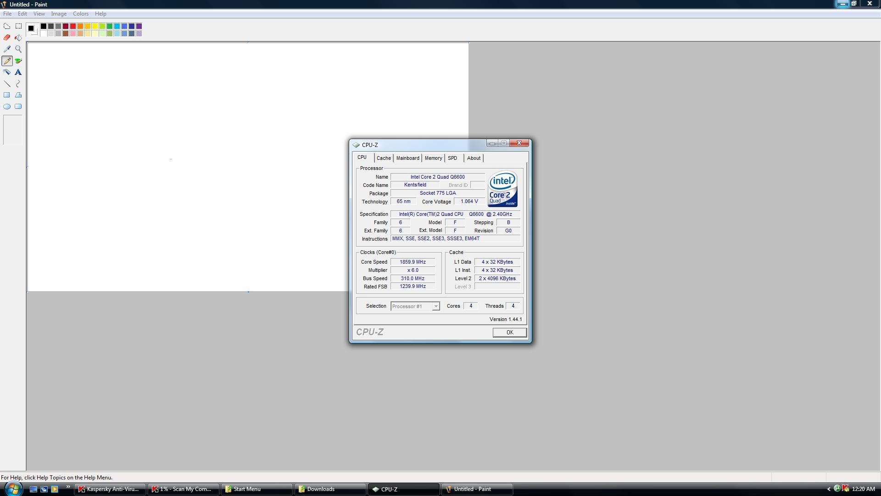This screenshot has width=881, height=496.
Task: Choose the yellow color swatch
Action: click(95, 26)
